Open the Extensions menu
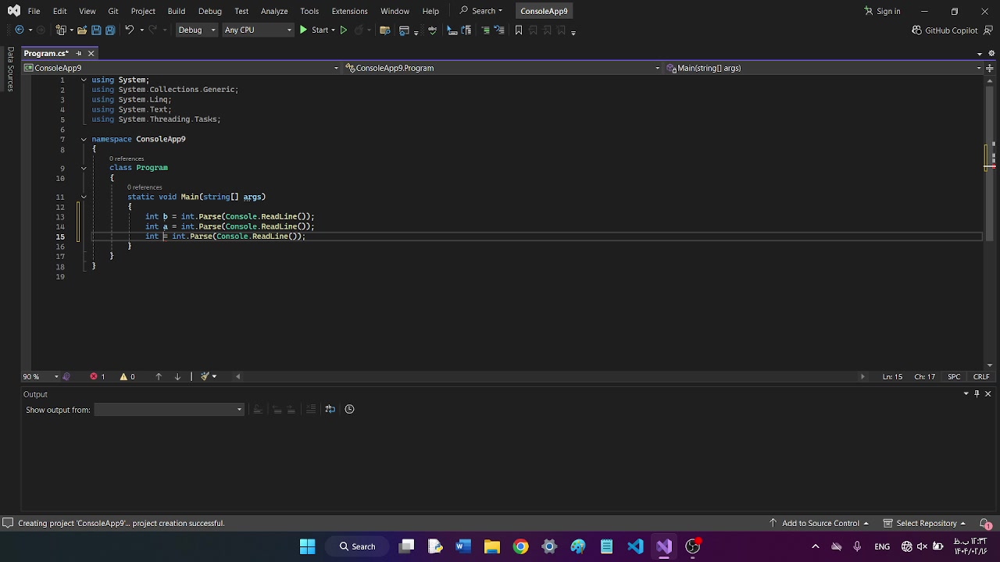 click(x=349, y=11)
